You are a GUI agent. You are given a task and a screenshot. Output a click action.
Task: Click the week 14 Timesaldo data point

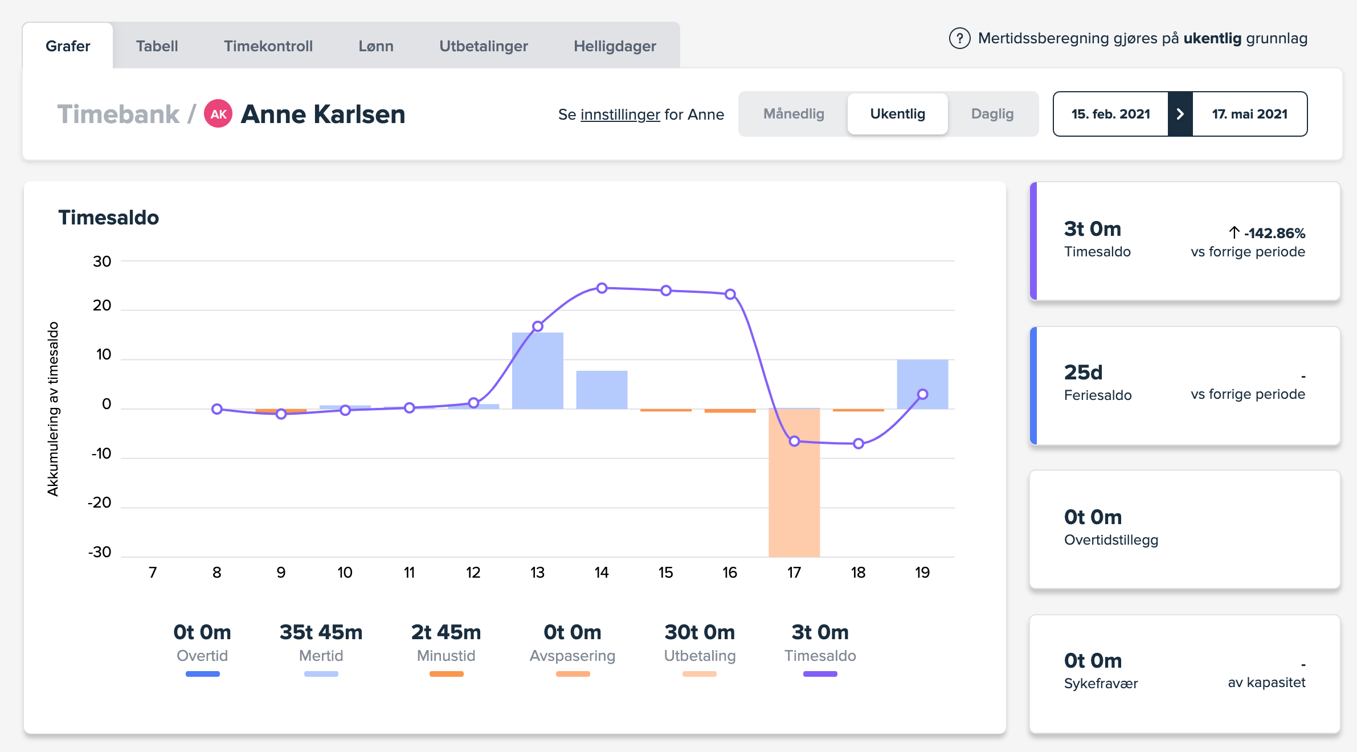(x=602, y=288)
